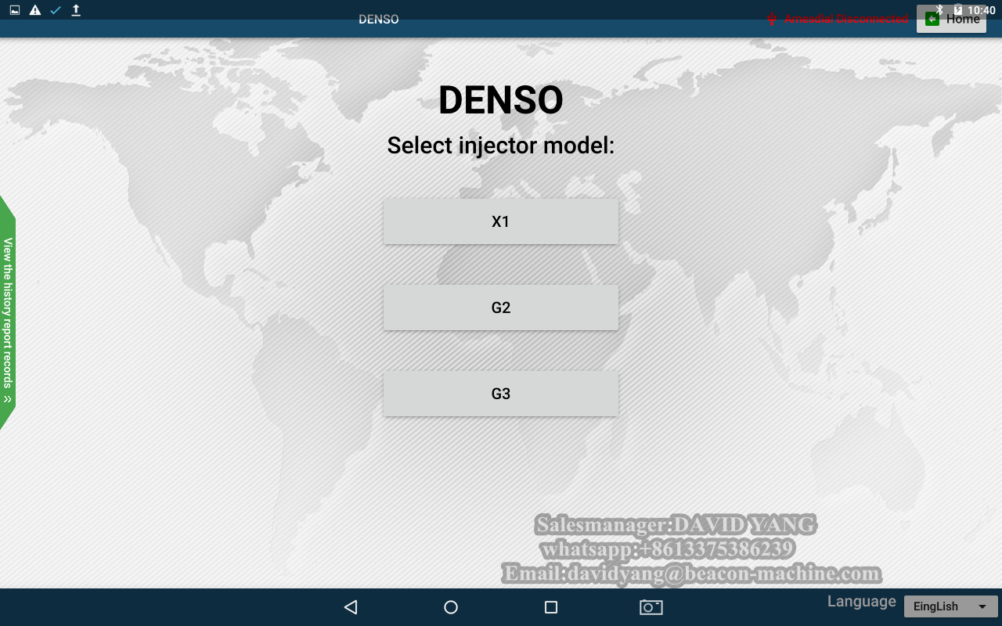Choose the G3 injector model

point(501,394)
